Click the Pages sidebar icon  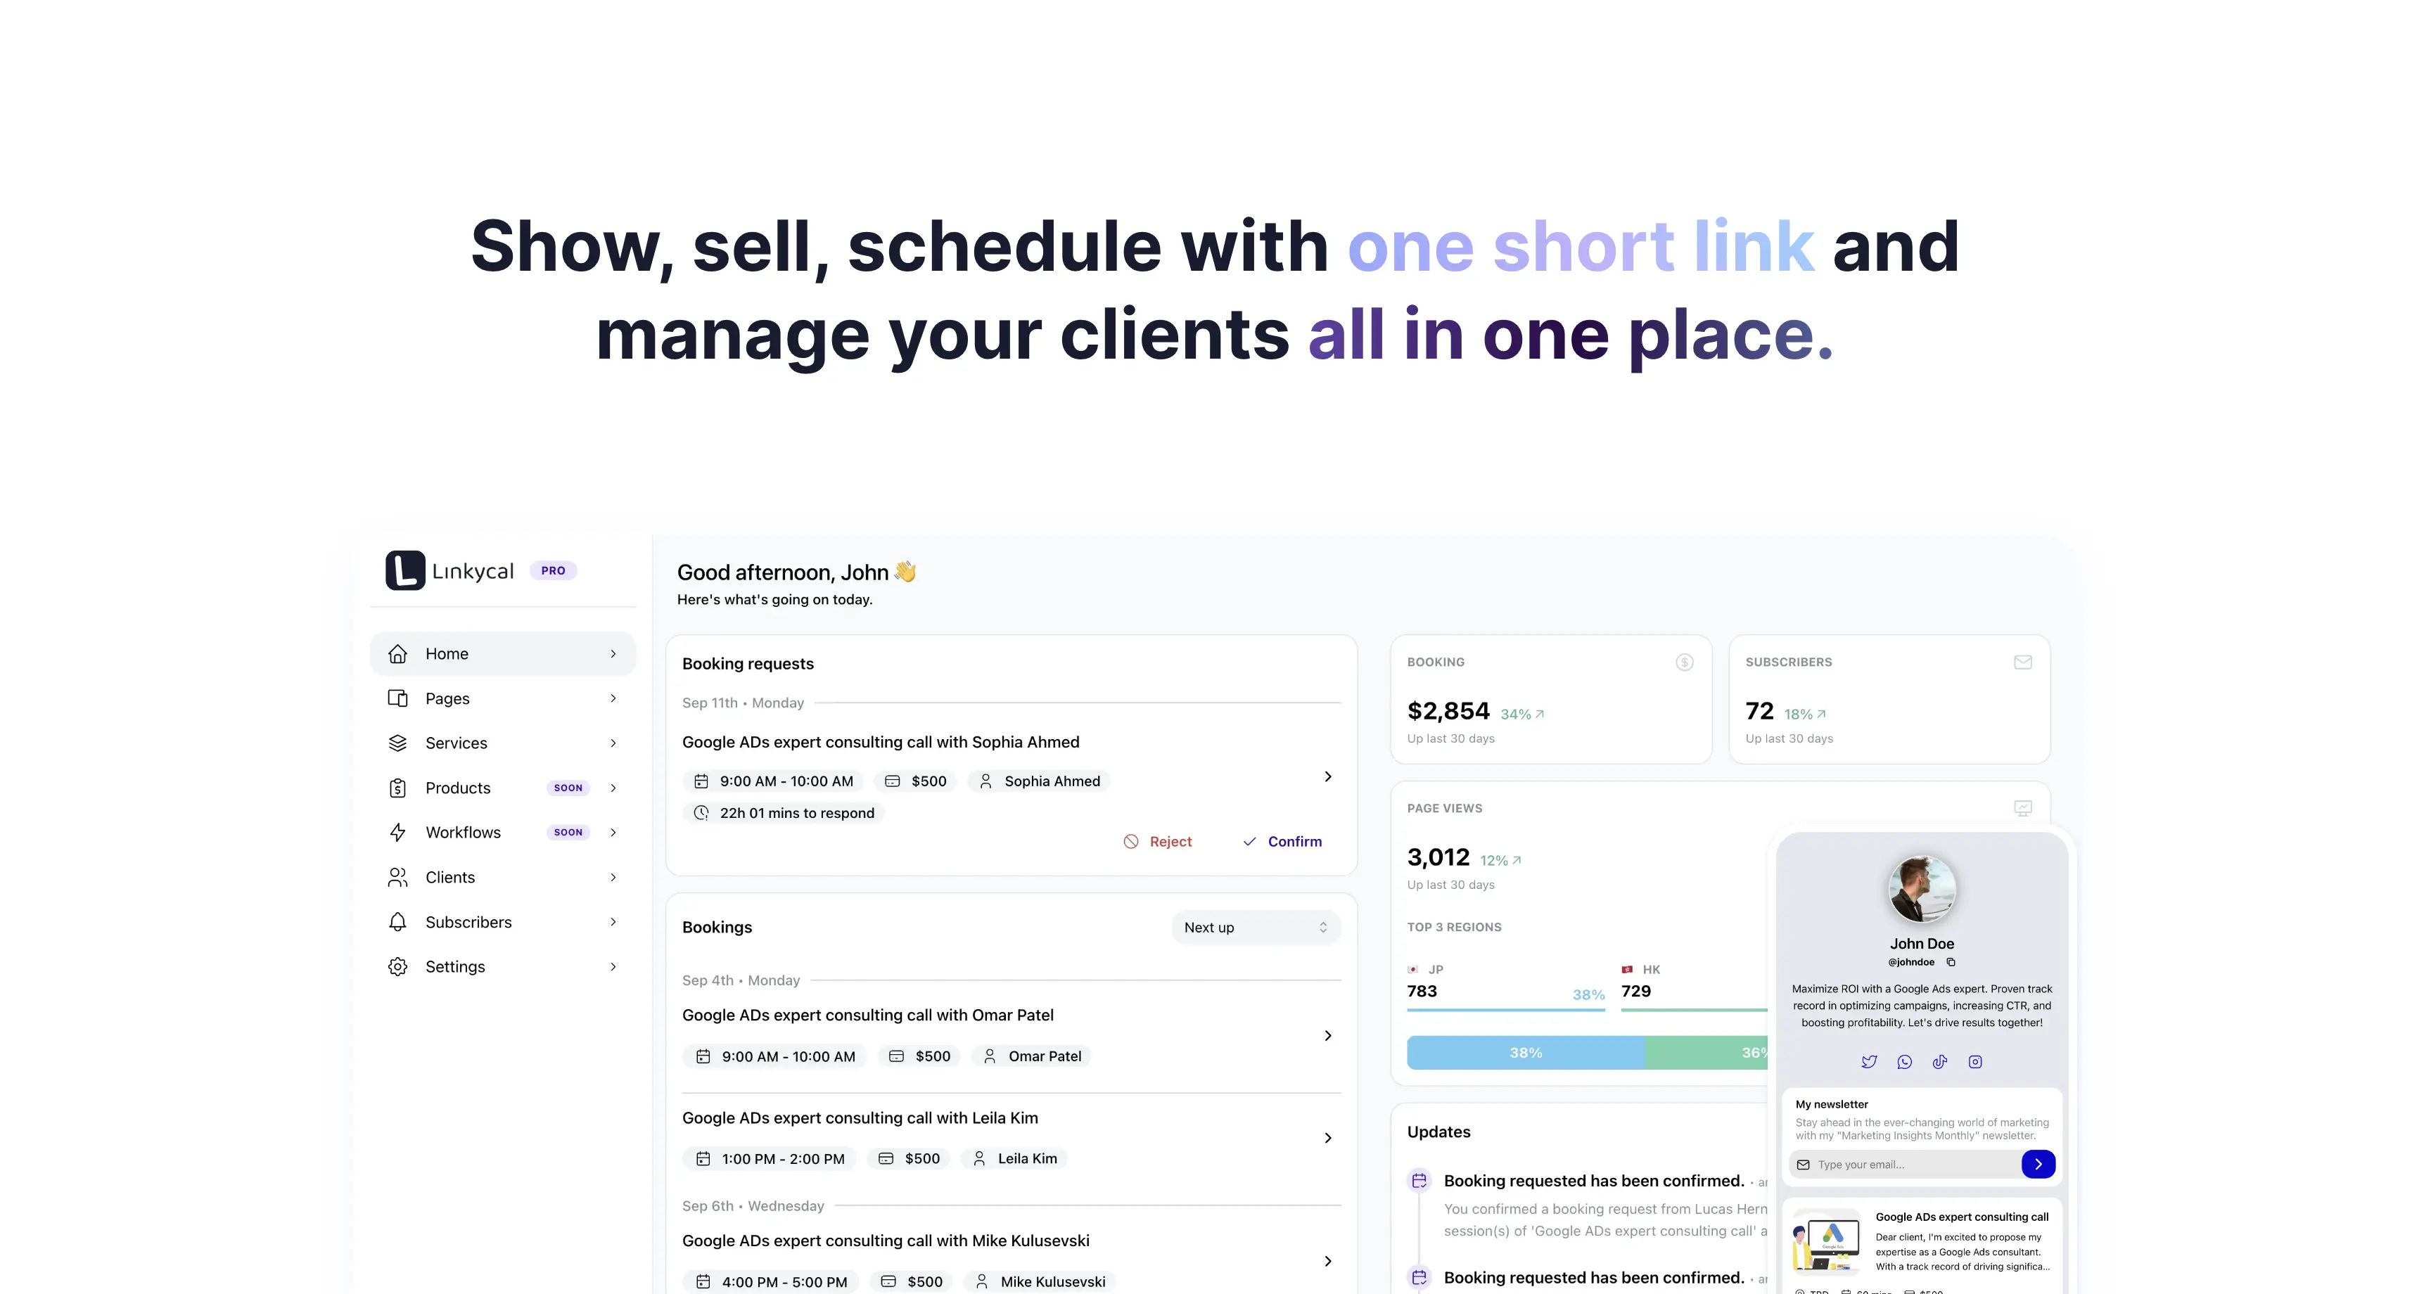(x=397, y=698)
